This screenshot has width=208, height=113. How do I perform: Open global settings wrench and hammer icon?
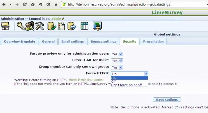[40, 26]
